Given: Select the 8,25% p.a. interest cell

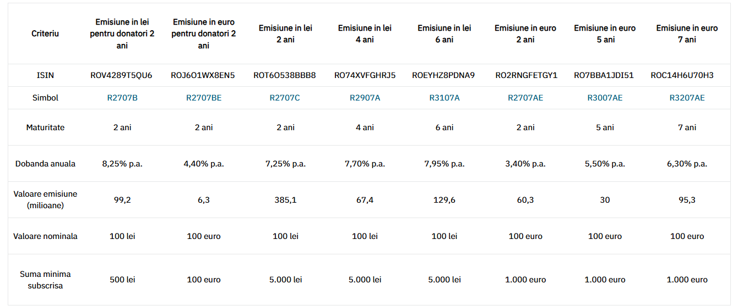Looking at the screenshot, I should pyautogui.click(x=122, y=164).
